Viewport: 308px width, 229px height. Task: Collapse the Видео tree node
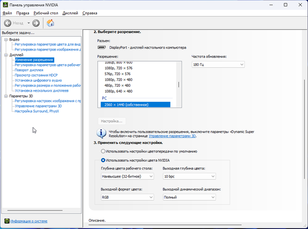[x=6, y=40]
